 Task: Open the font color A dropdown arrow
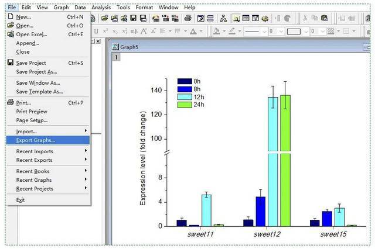click(x=201, y=31)
